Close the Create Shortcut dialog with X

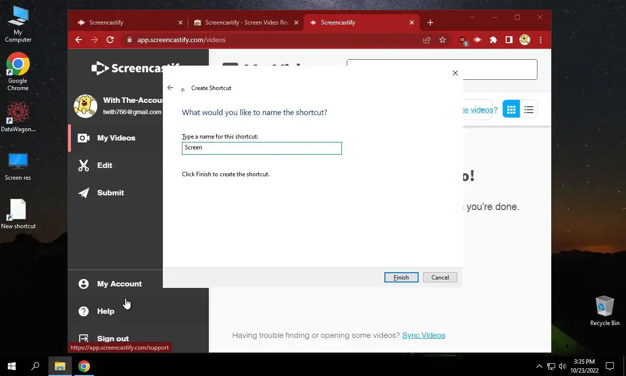[455, 73]
